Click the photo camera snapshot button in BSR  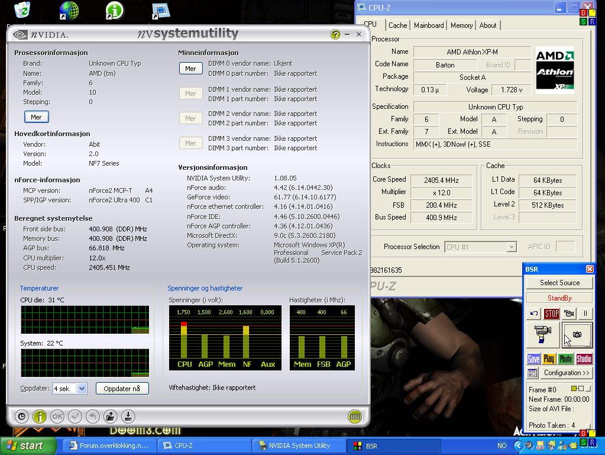coord(577,334)
